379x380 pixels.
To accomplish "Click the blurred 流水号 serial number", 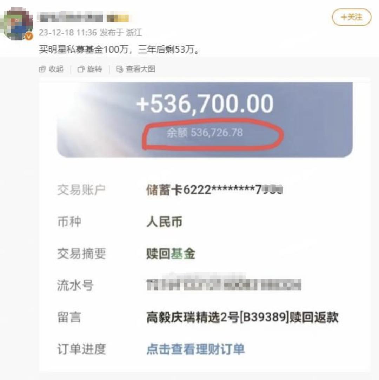I will (224, 285).
